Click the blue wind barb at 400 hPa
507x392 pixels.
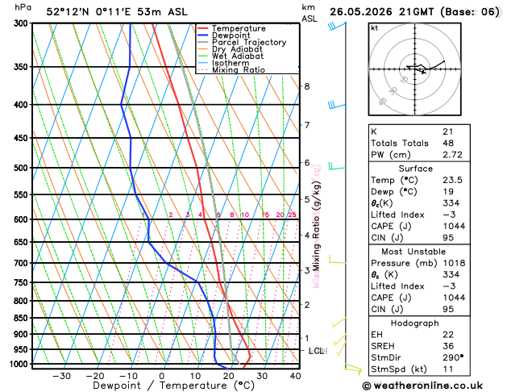pyautogui.click(x=337, y=106)
